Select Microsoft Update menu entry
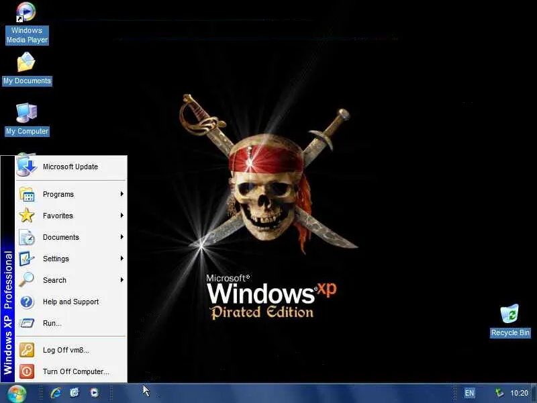Viewport: 537px width, 403px height. pos(71,167)
